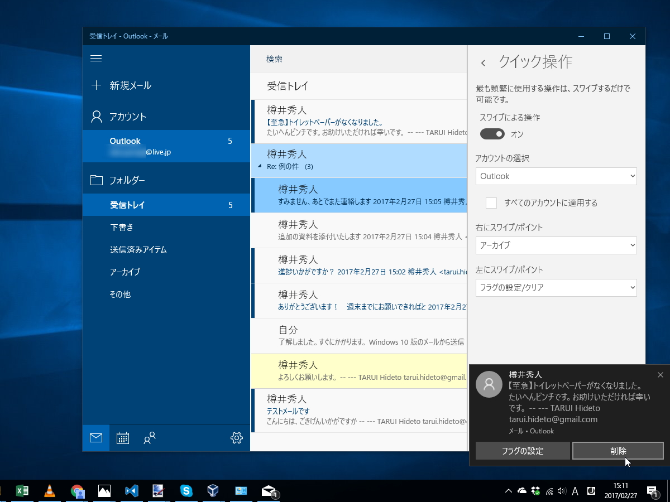The image size is (670, 502).
Task: Check すべてのアカウントに適用する
Action: [x=491, y=203]
